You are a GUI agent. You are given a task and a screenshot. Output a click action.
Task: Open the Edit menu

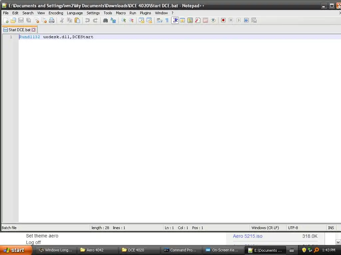click(15, 13)
